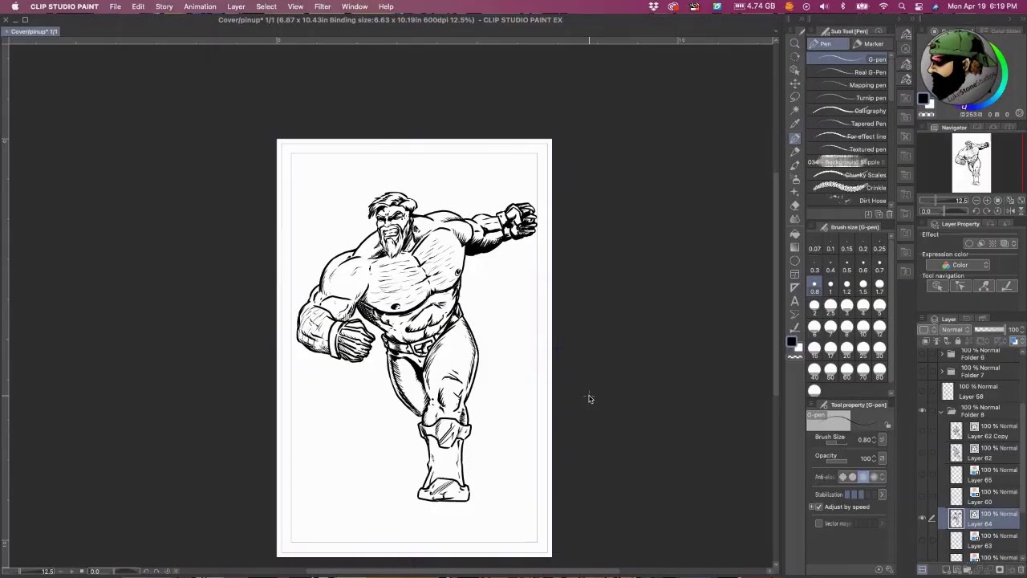Image resolution: width=1027 pixels, height=578 pixels.
Task: Hide Layer 64 with eye icon
Action: [922, 519]
